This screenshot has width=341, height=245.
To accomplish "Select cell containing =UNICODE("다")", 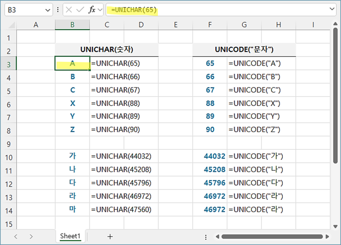I will click(262, 183).
